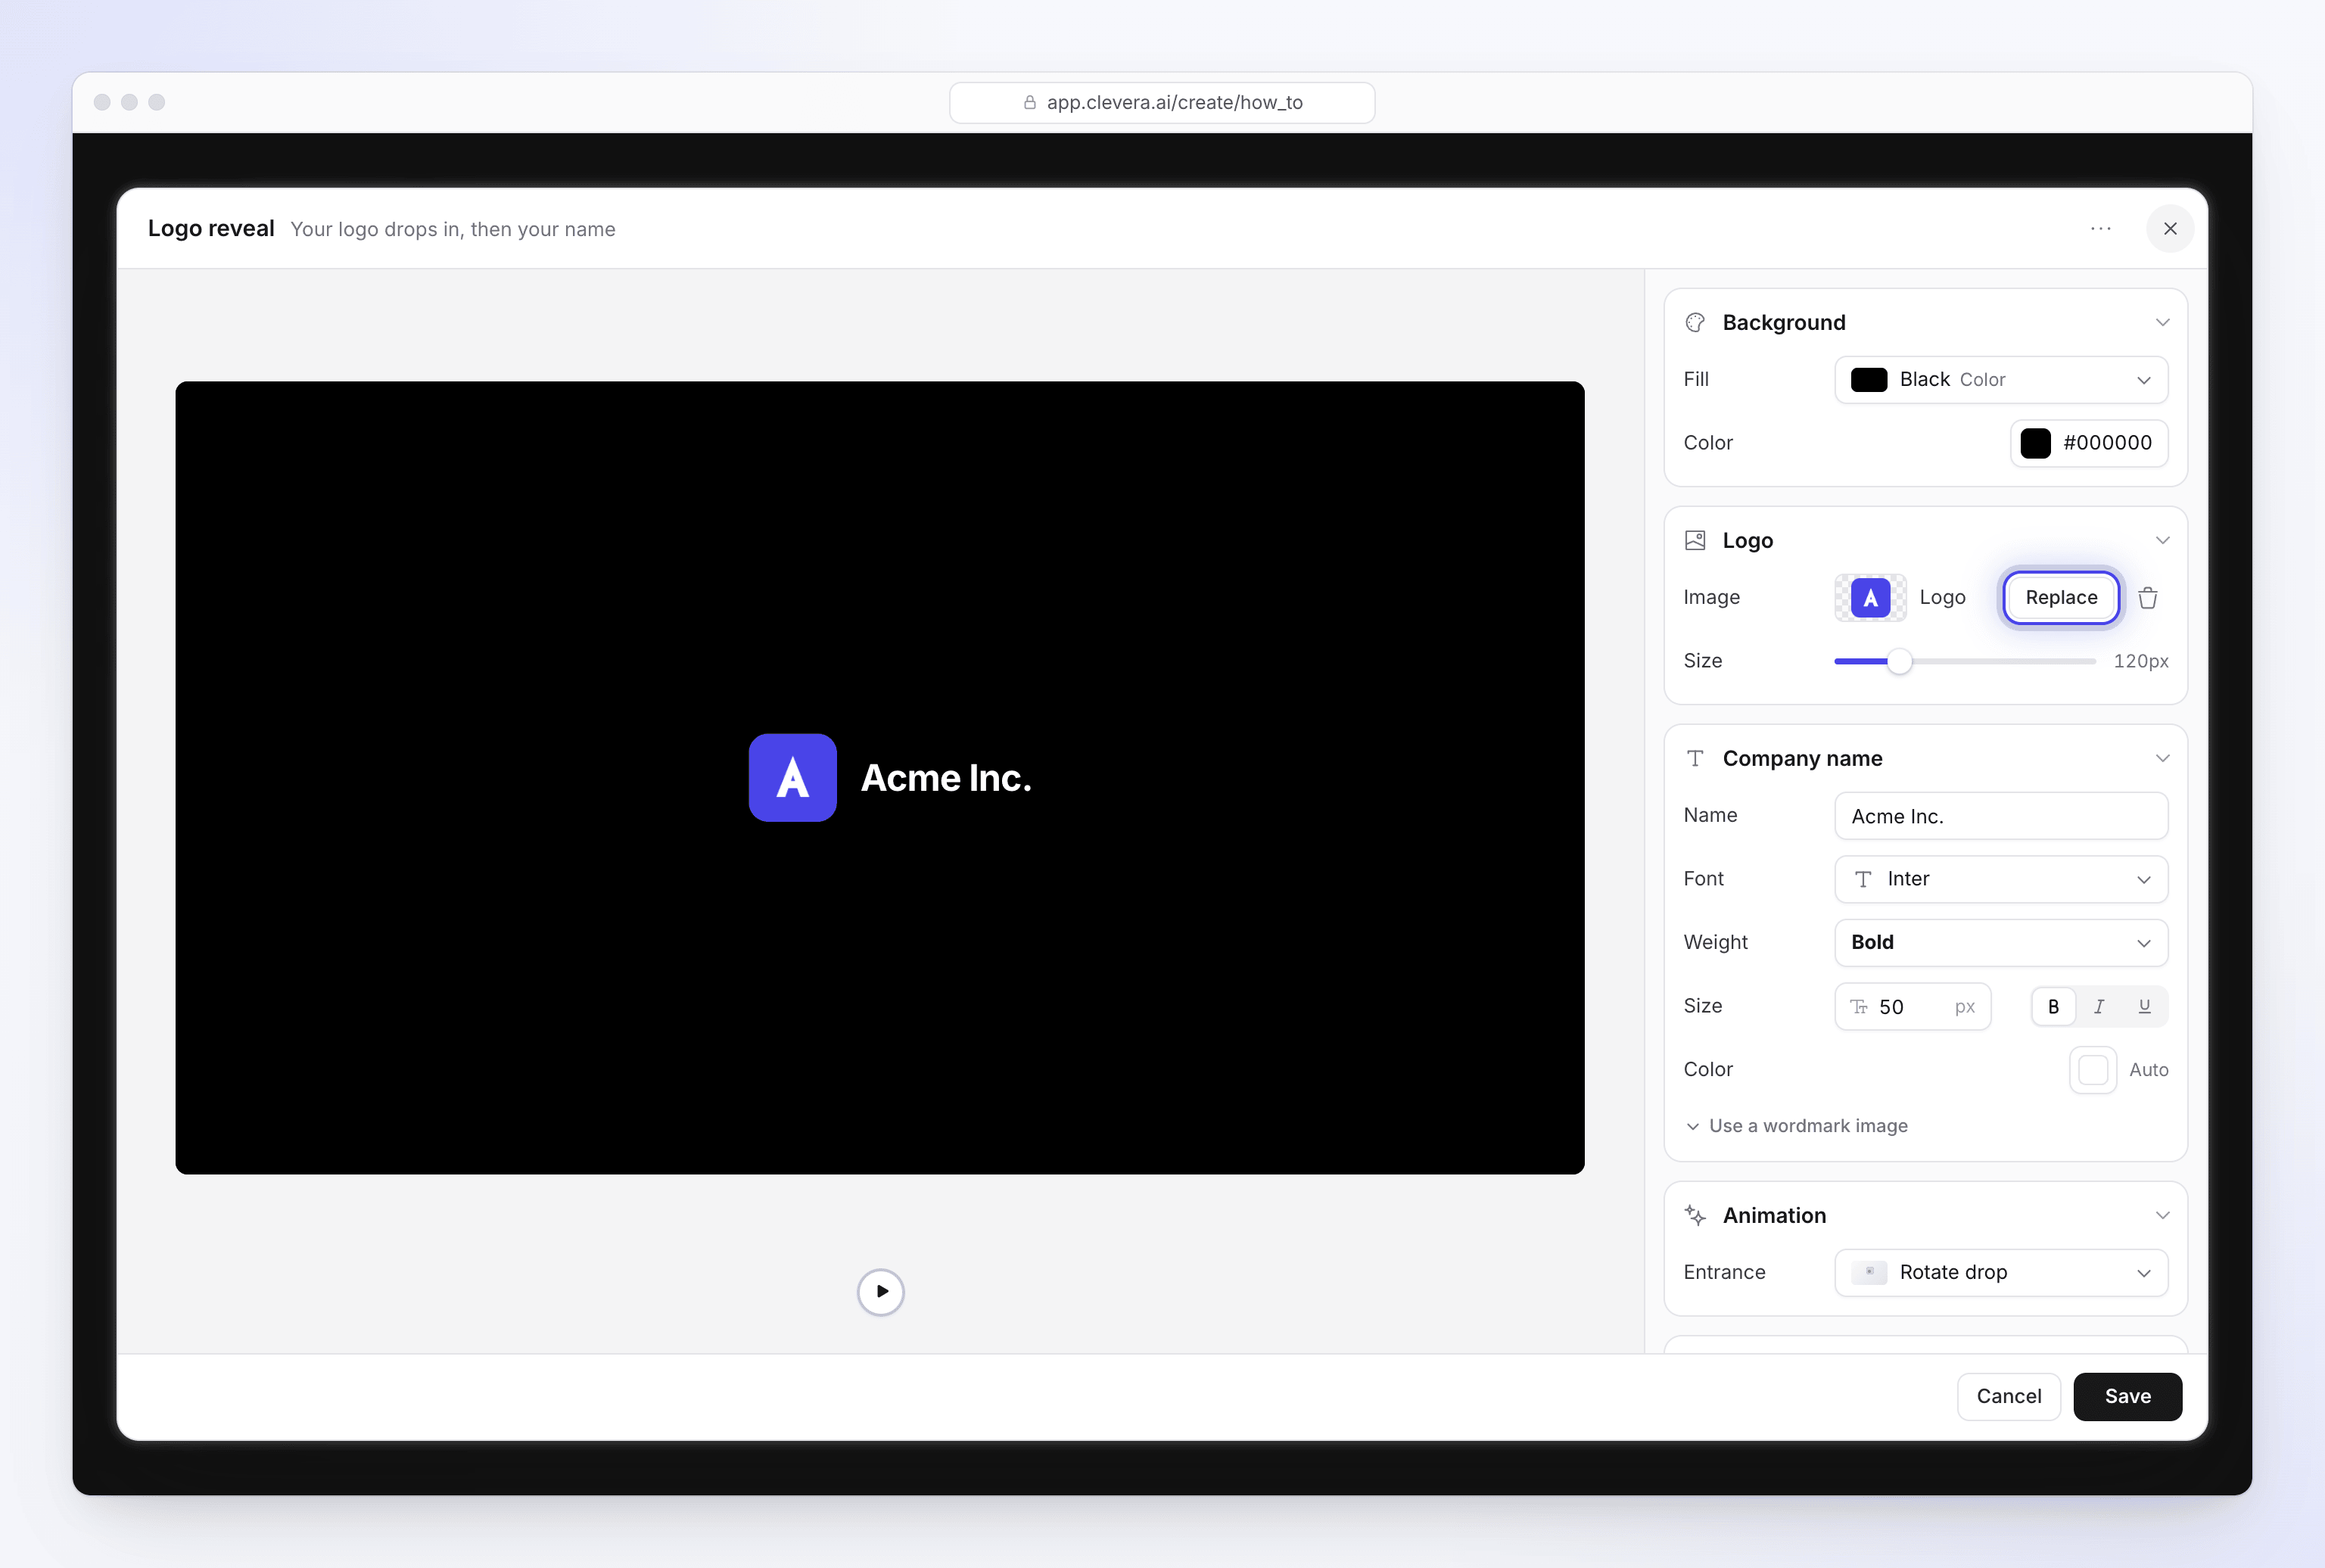Expand Use a wordmark image
Image resolution: width=2325 pixels, height=1568 pixels.
1797,1126
